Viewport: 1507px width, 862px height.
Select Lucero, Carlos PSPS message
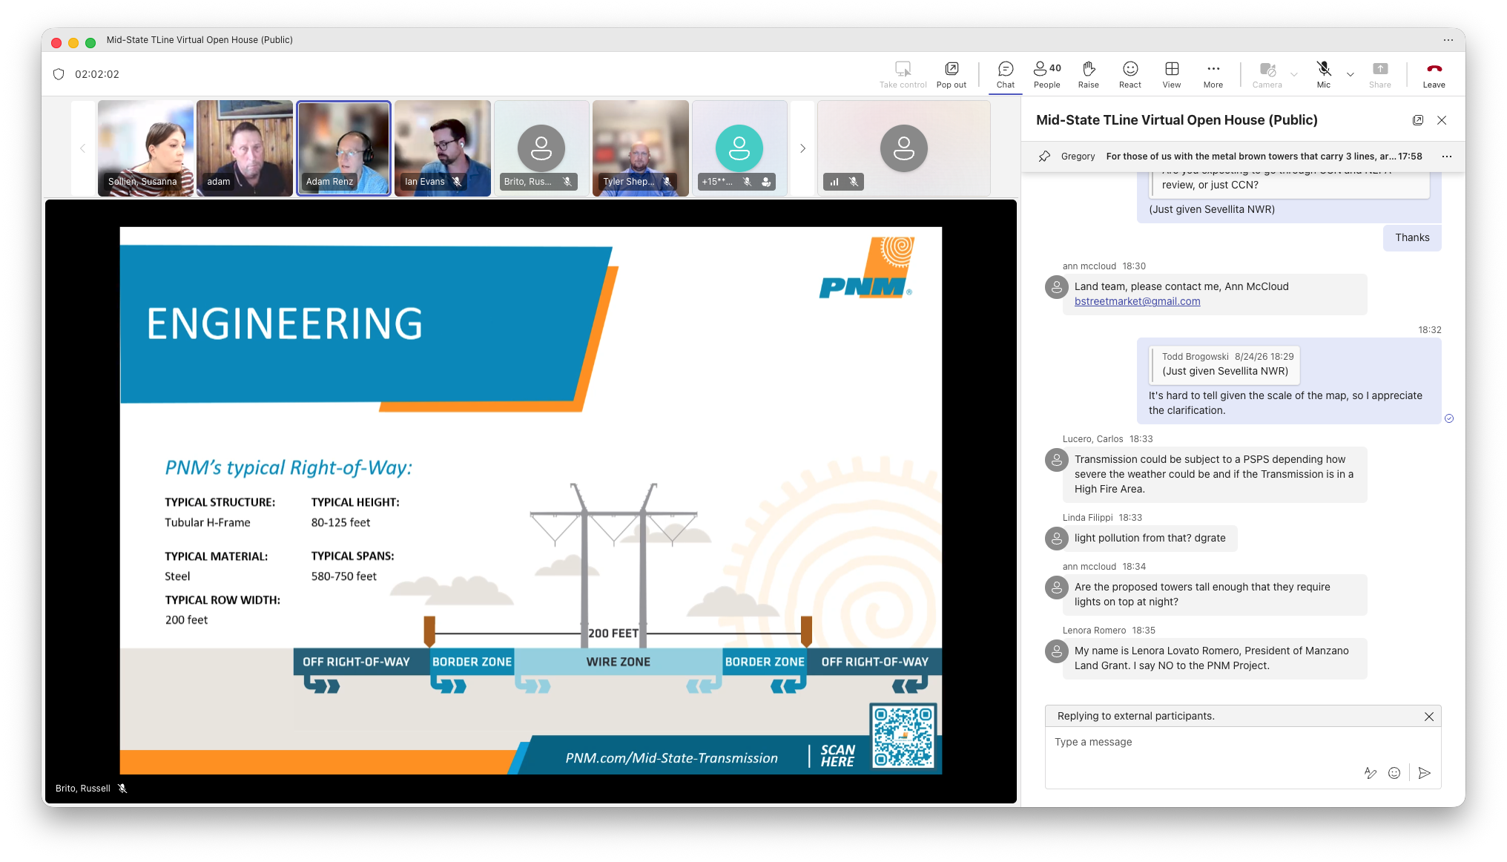click(x=1215, y=475)
